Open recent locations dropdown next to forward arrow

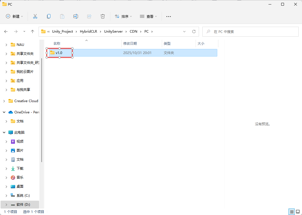(24, 32)
